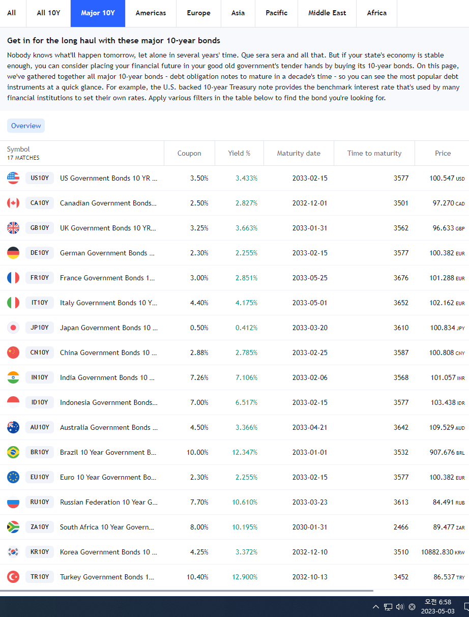Open the US10Y symbol link
Viewport: 469px width, 617px height.
point(40,178)
